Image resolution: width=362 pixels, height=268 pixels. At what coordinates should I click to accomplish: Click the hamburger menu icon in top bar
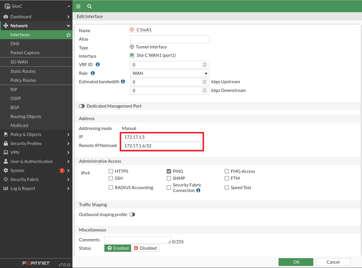[78, 6]
